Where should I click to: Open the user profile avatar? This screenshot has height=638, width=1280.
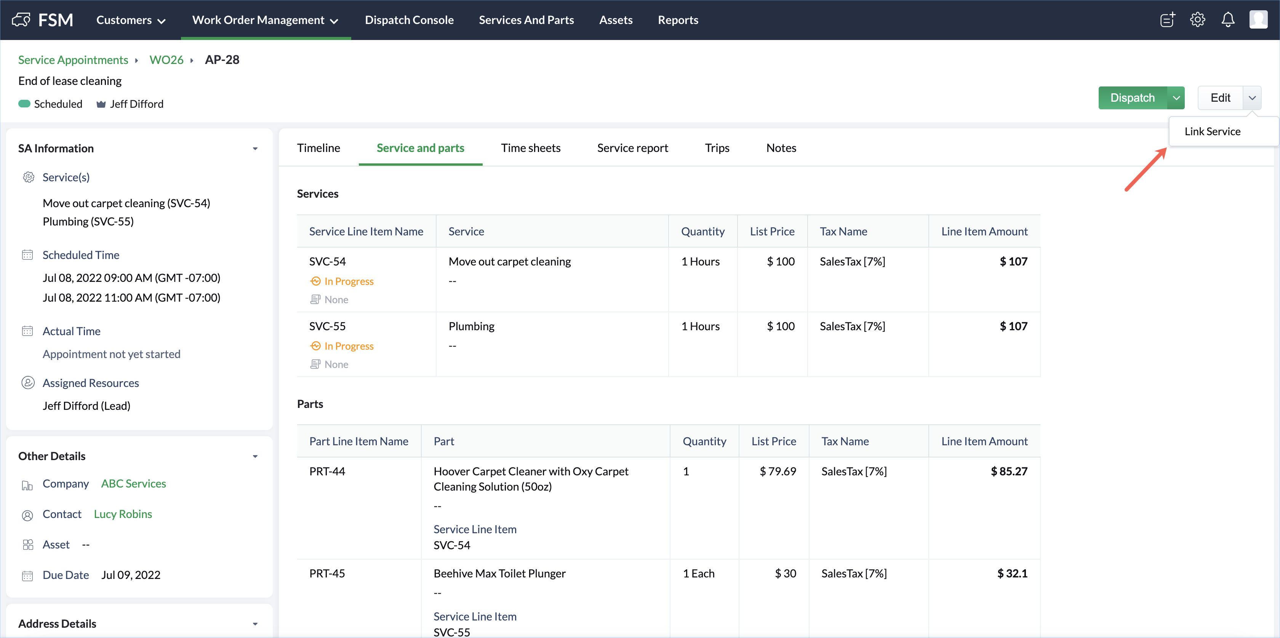(x=1258, y=20)
